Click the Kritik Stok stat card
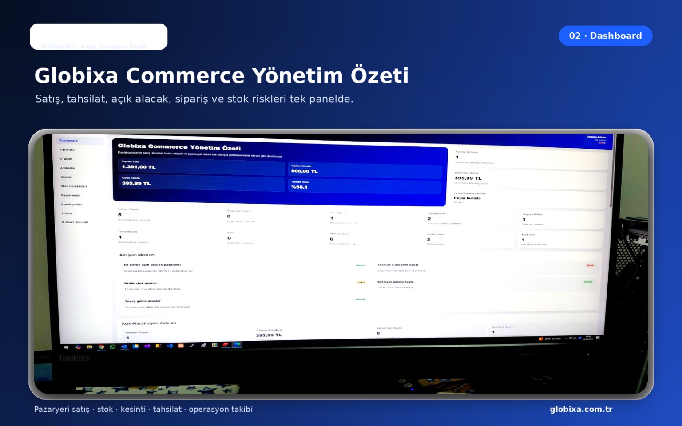 [561, 240]
